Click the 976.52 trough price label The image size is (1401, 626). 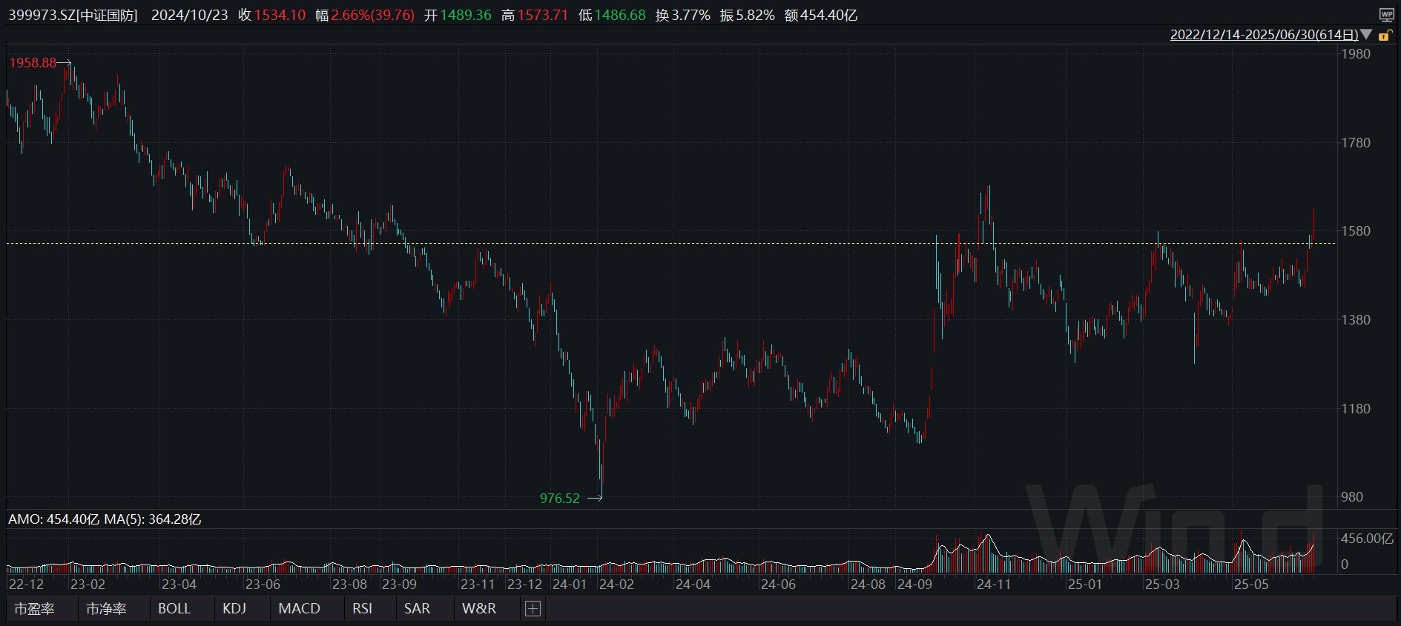point(560,499)
